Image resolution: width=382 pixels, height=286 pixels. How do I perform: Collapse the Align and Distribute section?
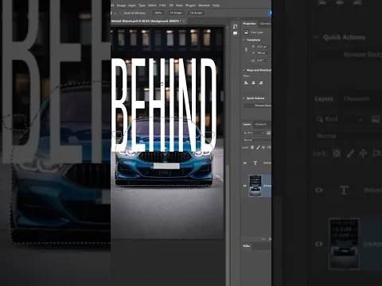244,70
